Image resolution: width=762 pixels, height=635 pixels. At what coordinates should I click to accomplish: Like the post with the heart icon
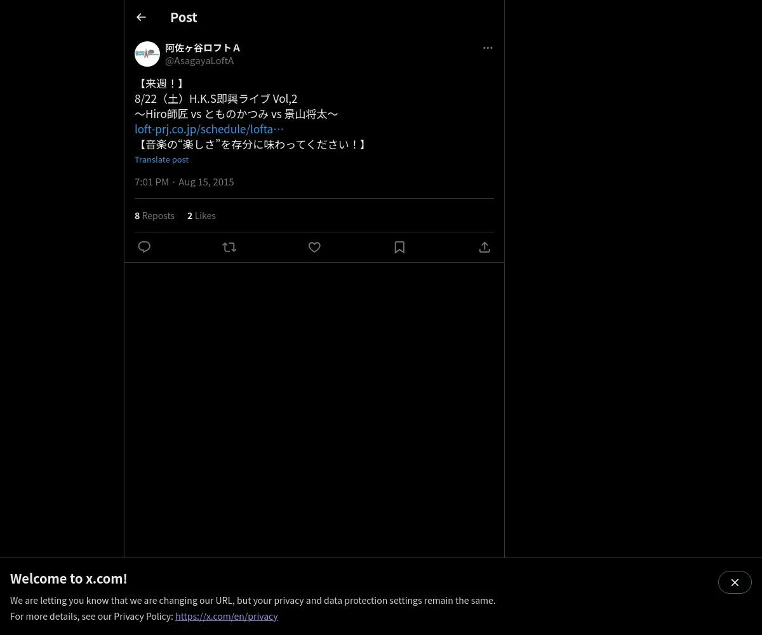[x=314, y=247]
